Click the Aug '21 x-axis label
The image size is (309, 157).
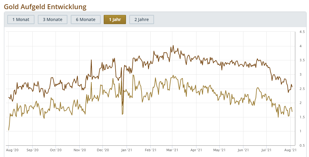pyautogui.click(x=290, y=150)
